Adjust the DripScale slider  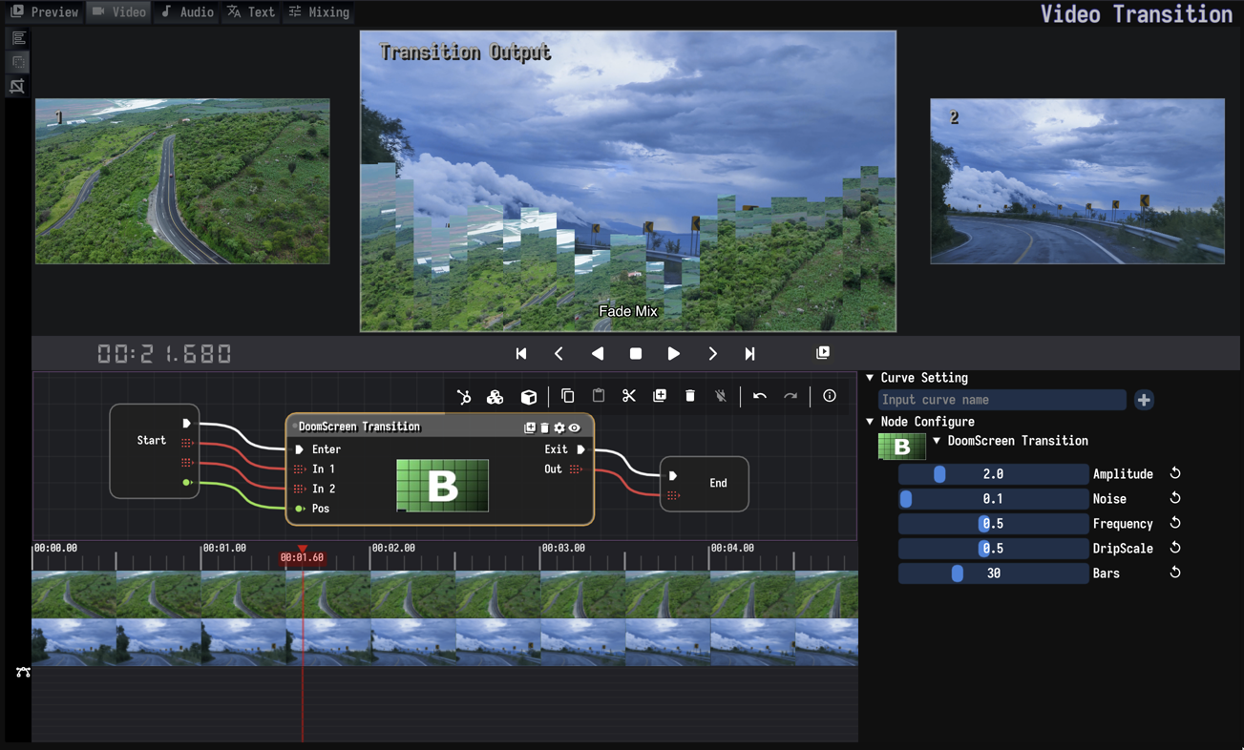point(993,549)
